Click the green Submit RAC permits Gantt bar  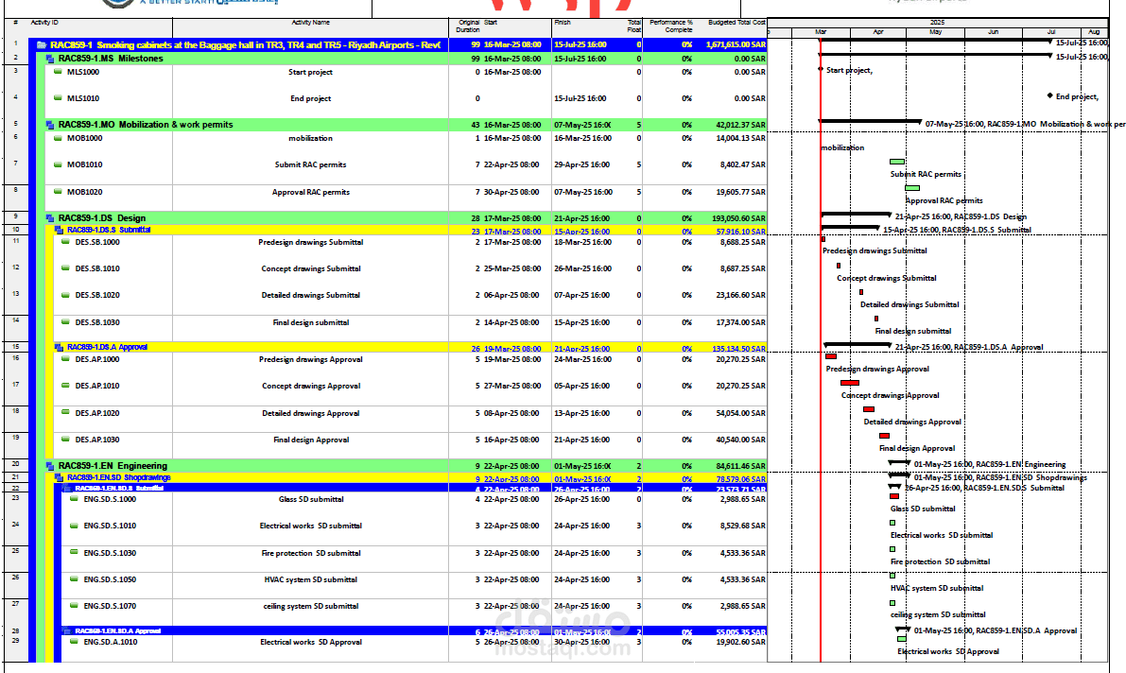tap(897, 162)
